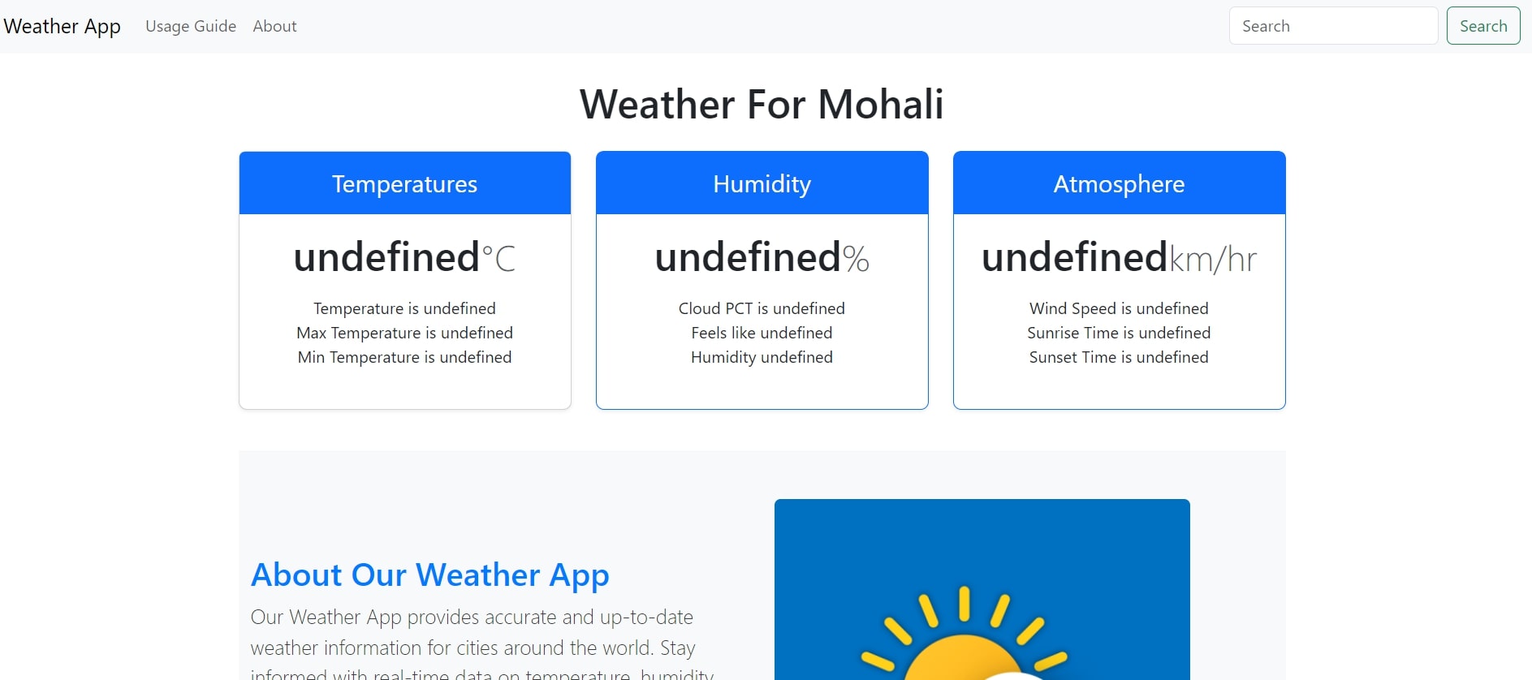Click the undefined km/hr wind value

[1120, 258]
